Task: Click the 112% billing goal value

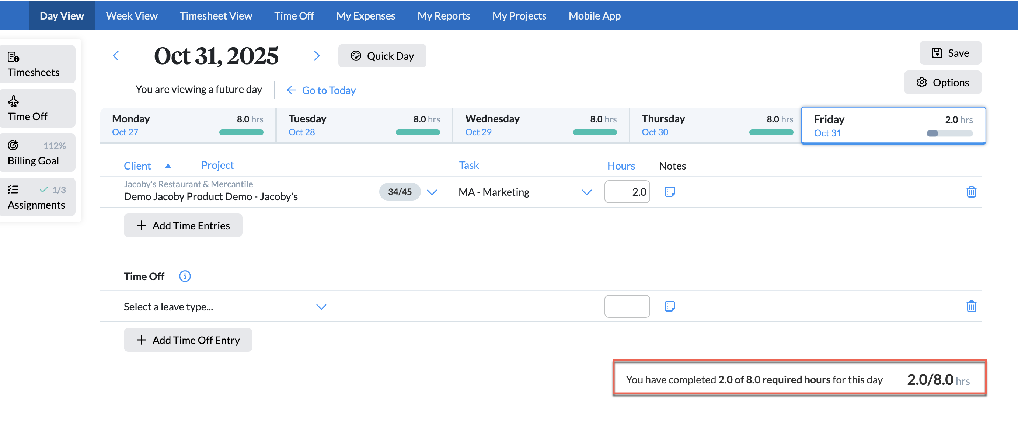Action: (55, 146)
